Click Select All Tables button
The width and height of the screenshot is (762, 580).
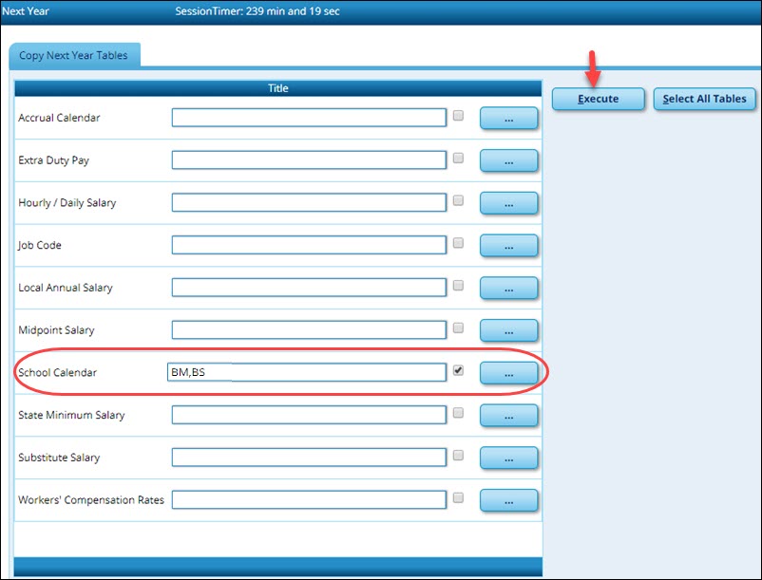[704, 99]
